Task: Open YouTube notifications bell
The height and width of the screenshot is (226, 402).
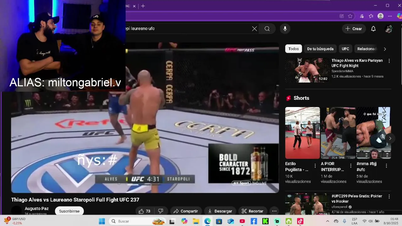Action: 373,29
